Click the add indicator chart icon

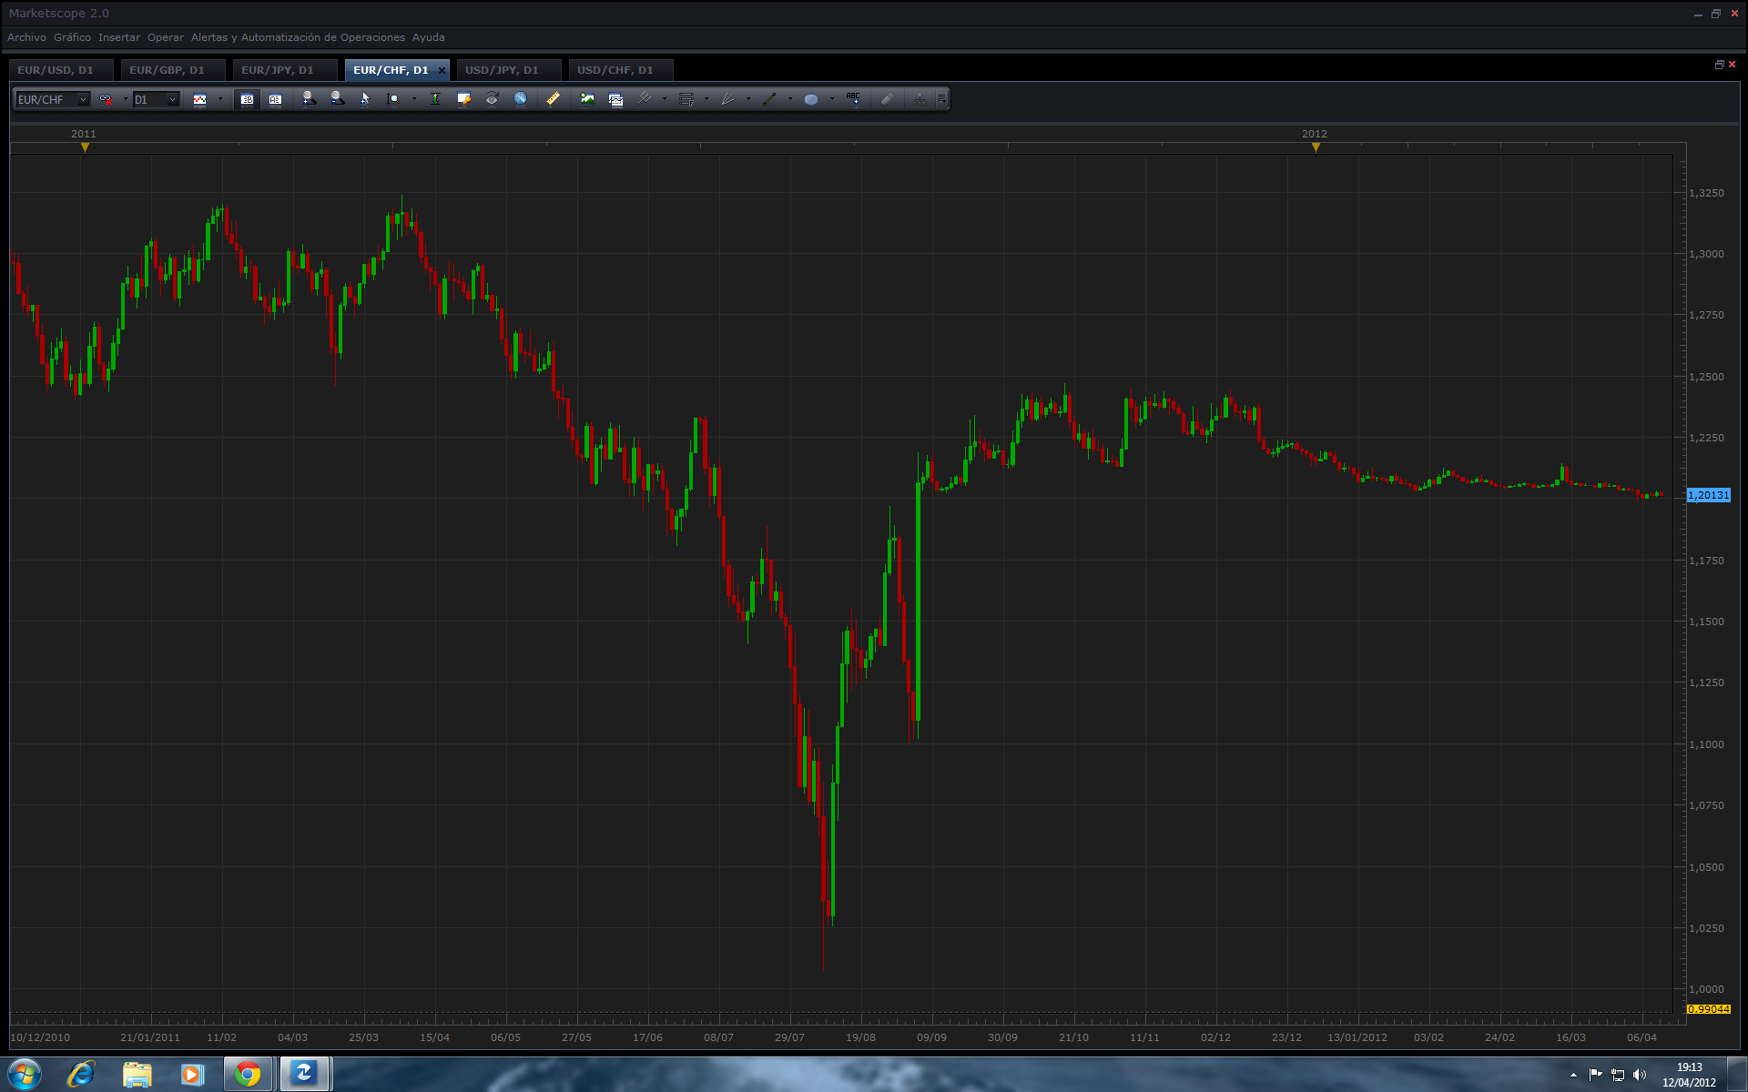point(587,99)
